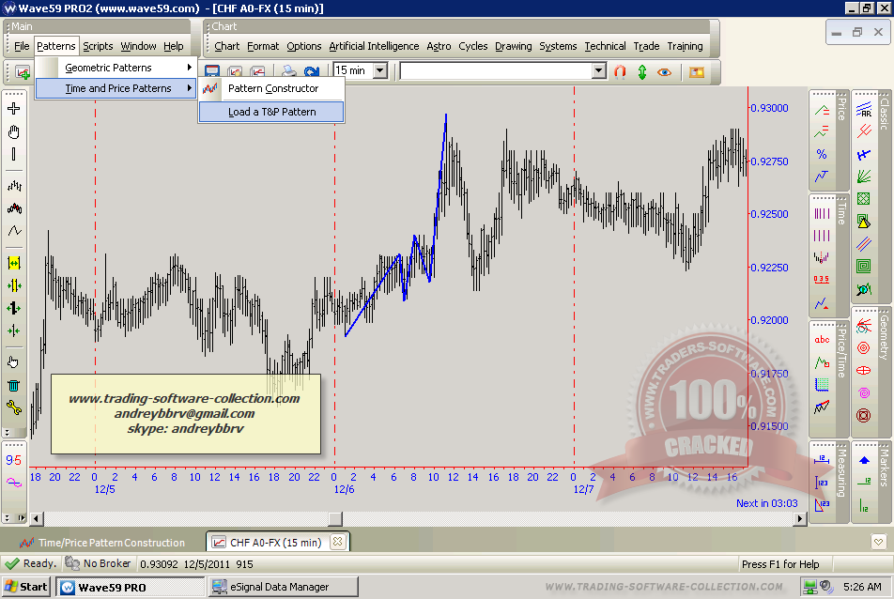The height and width of the screenshot is (599, 894).
Task: Expand the wide symbol combo box arrow
Action: 599,70
